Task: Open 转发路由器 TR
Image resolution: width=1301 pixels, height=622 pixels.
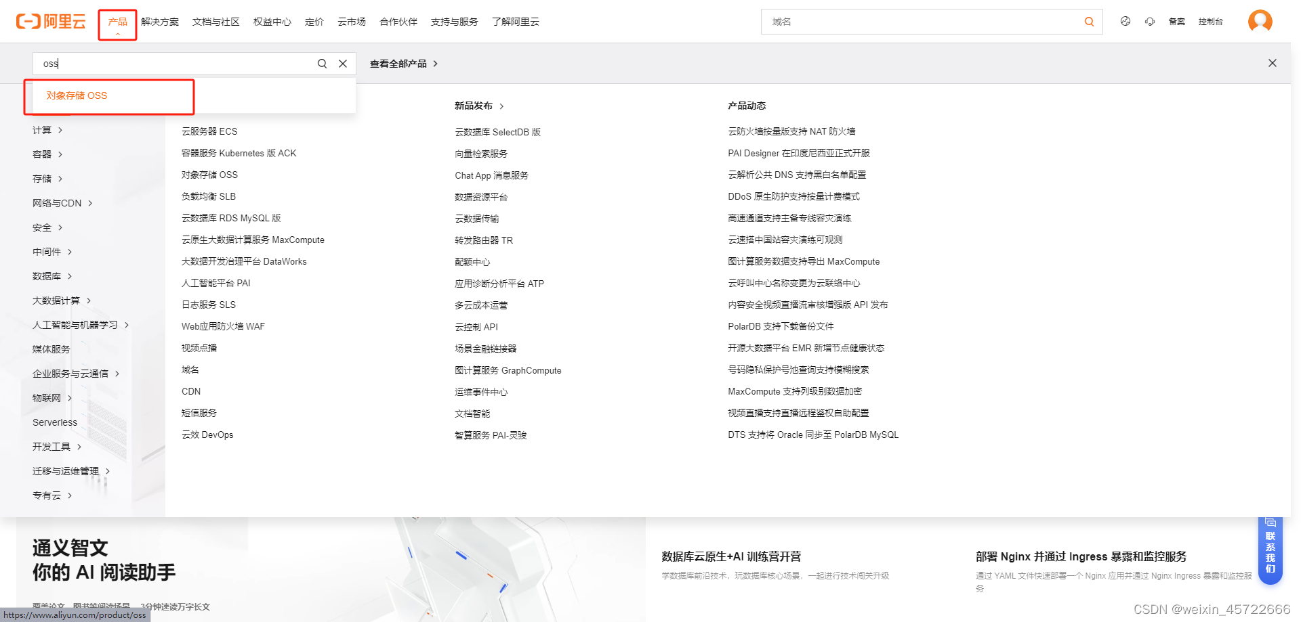Action: point(484,240)
